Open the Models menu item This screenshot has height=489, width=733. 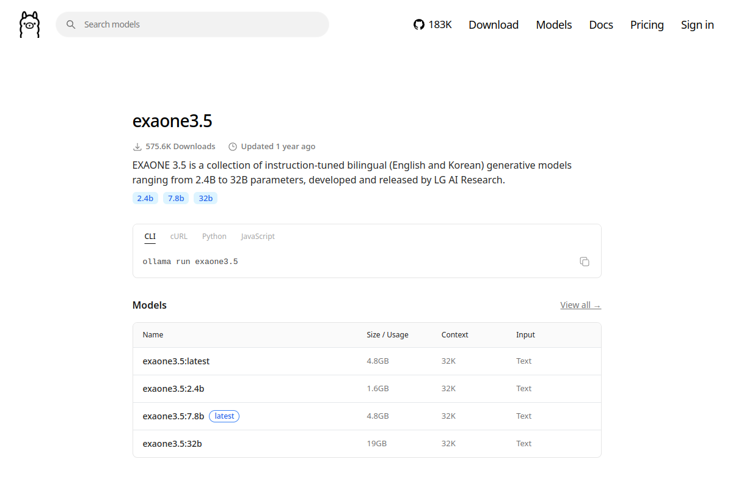554,24
